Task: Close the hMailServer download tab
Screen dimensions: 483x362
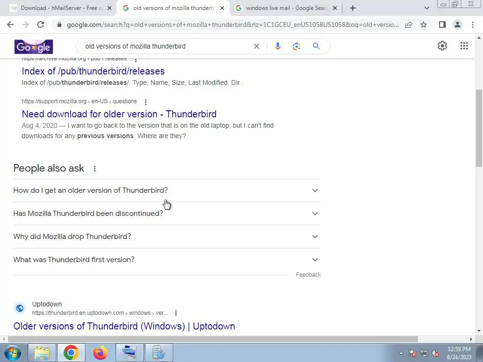Action: click(109, 8)
